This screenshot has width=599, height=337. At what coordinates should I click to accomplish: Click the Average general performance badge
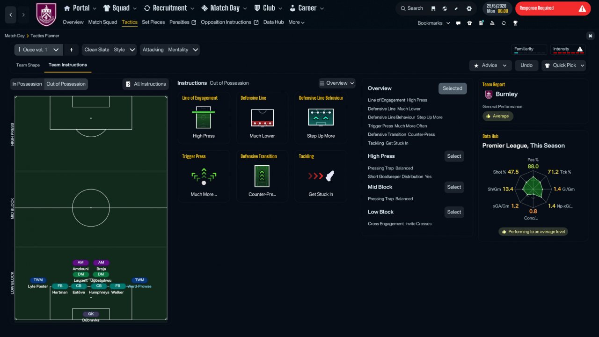pyautogui.click(x=498, y=116)
